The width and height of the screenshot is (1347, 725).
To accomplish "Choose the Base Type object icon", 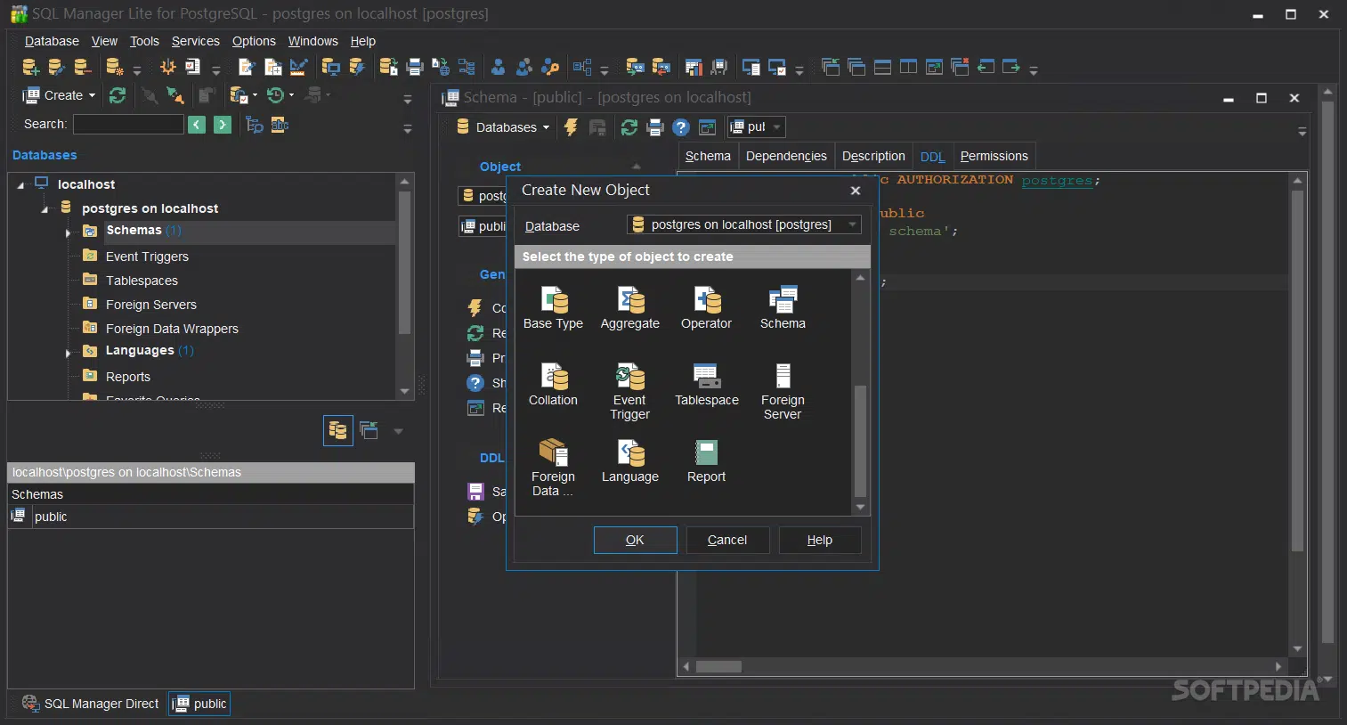I will pyautogui.click(x=553, y=308).
